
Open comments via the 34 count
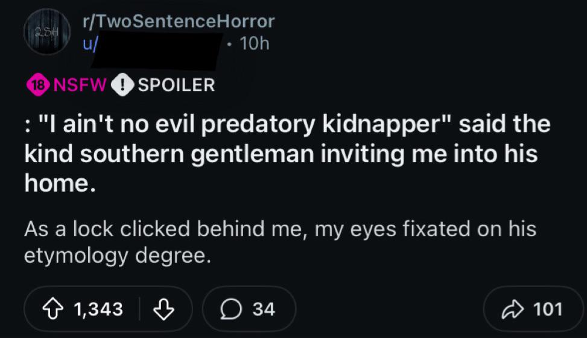[264, 309]
